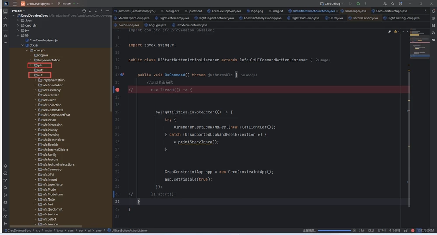The image size is (437, 235).
Task: Open the Structure tool window icon
Action: [5, 35]
